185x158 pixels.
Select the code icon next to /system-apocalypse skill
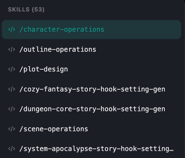[x=11, y=149]
